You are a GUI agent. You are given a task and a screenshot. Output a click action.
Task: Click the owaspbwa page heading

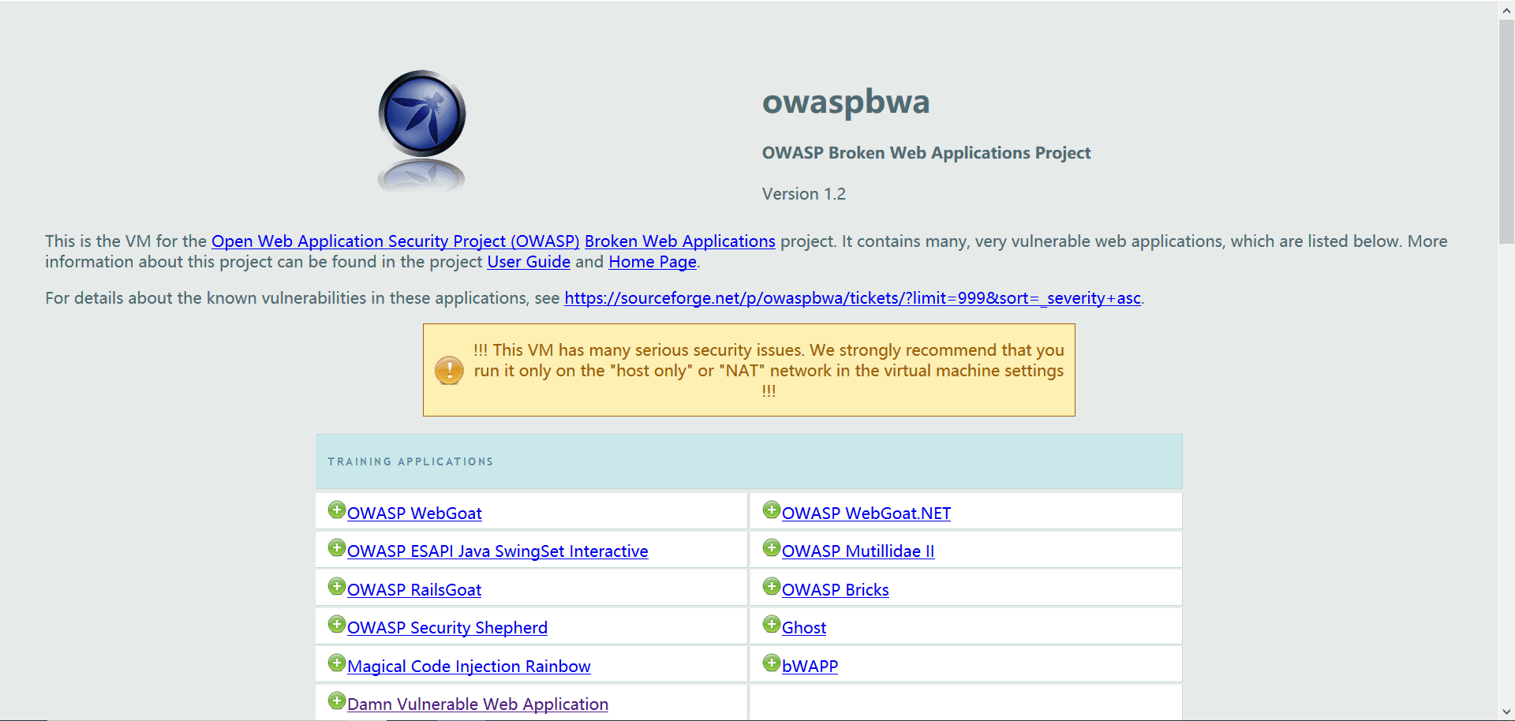coord(846,102)
